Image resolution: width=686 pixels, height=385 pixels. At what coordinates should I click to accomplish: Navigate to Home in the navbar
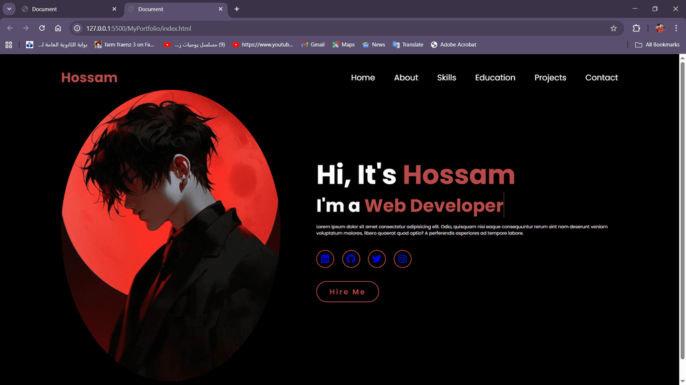[x=362, y=78]
